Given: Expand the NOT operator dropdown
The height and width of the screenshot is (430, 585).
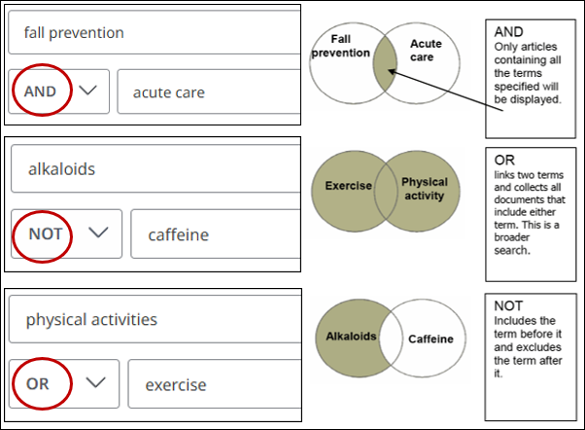Looking at the screenshot, I should tap(97, 233).
